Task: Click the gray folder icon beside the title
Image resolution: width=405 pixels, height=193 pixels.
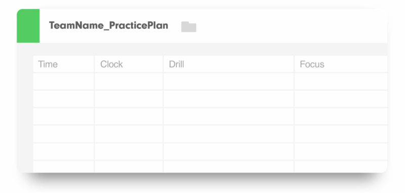Action: 188,27
